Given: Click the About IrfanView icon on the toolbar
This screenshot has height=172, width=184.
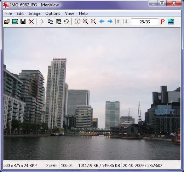Looking at the screenshot, I should pos(171,22).
